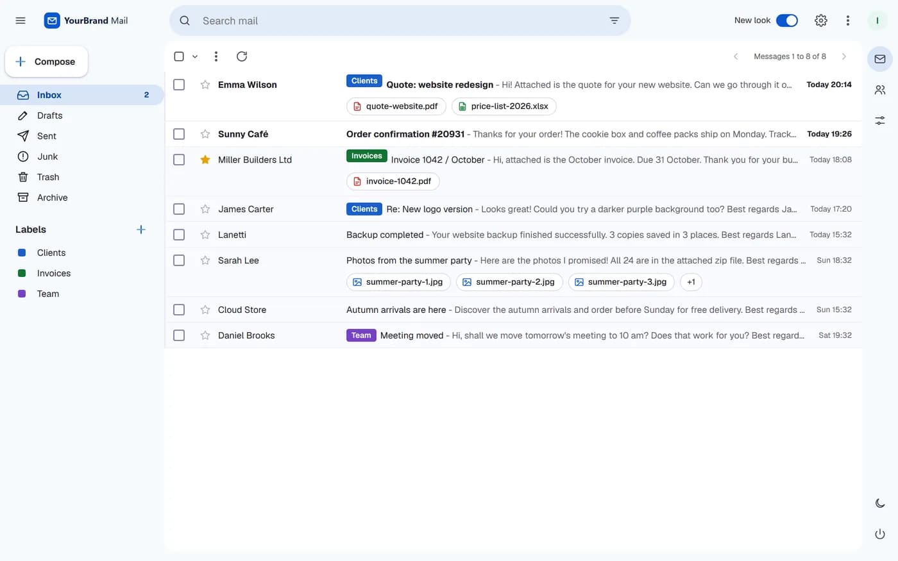Screen dimensions: 898x561
Task: Star the Daniel Brooks message
Action: pos(205,335)
